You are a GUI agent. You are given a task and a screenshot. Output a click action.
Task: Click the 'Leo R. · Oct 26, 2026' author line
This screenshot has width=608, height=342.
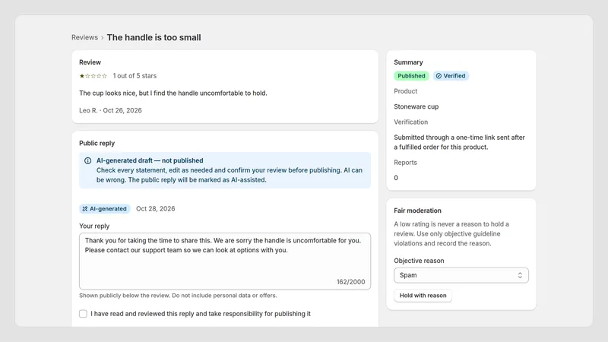110,110
